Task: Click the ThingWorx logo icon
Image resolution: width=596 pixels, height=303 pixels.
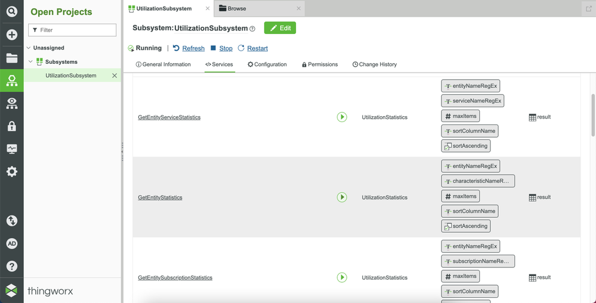Action: 11,291
